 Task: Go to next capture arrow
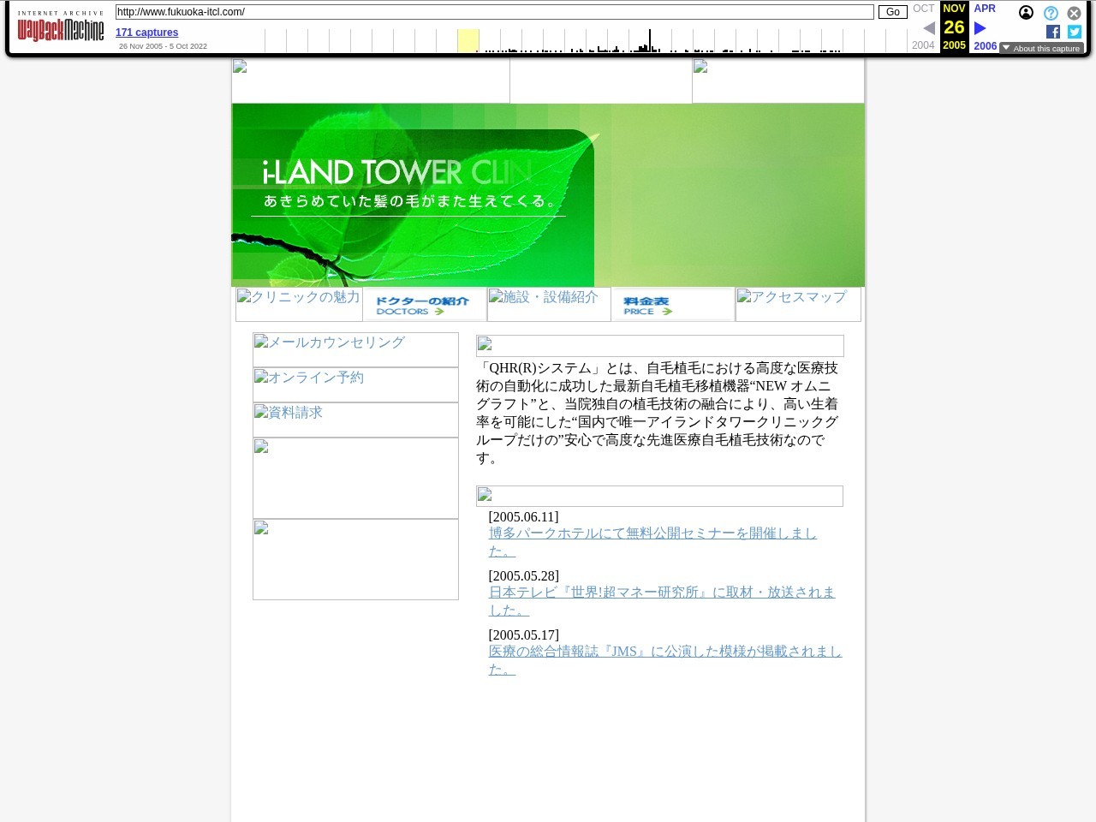(x=980, y=28)
